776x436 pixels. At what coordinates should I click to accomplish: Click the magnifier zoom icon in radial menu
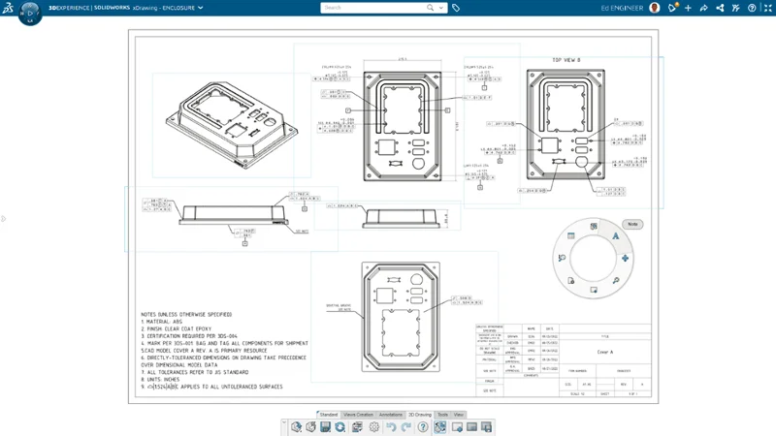(x=615, y=281)
